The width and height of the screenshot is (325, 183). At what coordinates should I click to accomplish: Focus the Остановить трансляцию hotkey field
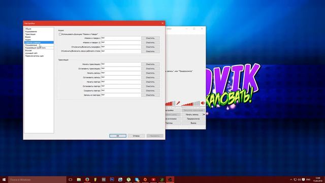[x=121, y=69]
